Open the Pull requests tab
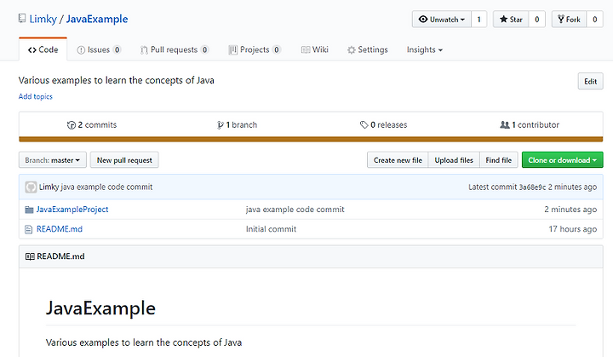The height and width of the screenshot is (357, 613). point(175,50)
